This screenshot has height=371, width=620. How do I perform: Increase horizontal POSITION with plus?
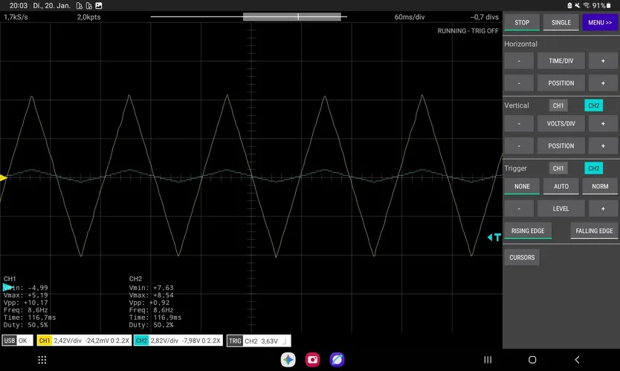[603, 83]
